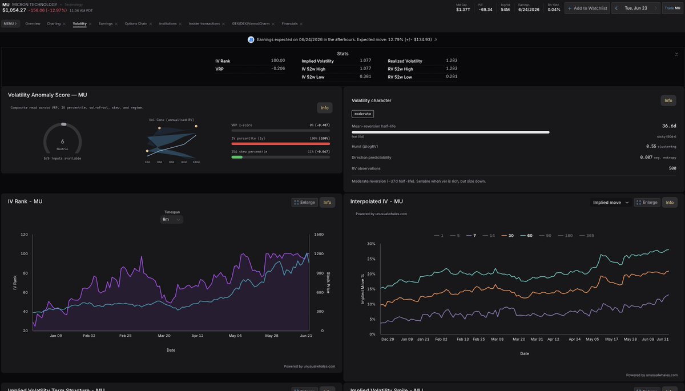Close the Volatility tab with its X

point(90,24)
